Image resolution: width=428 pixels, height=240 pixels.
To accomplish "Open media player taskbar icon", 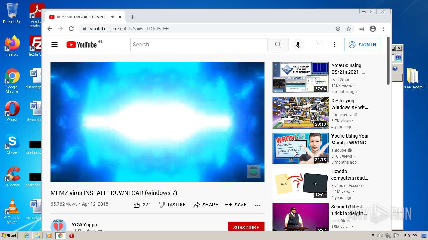I will (49, 236).
